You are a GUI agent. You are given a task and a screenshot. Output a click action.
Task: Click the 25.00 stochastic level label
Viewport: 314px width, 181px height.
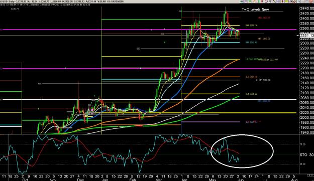tap(302, 164)
